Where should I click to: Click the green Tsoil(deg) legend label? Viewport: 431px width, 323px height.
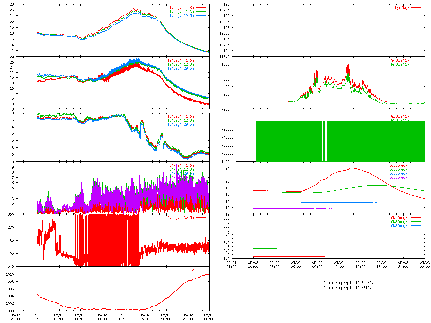[x=397, y=169]
